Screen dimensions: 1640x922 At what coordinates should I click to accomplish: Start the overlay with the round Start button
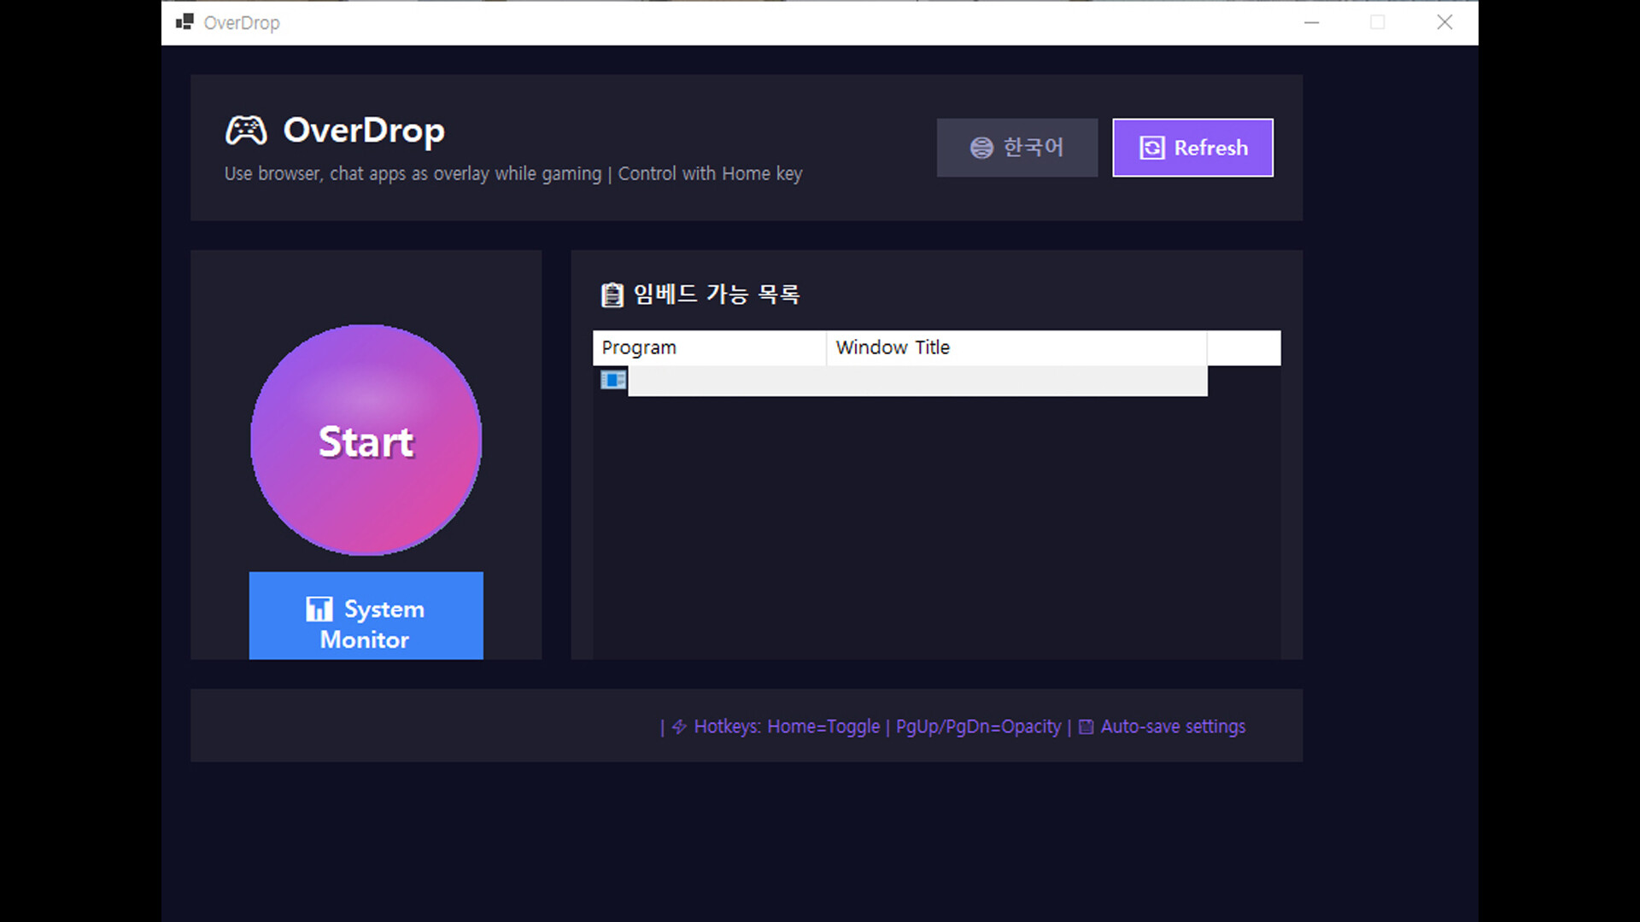pyautogui.click(x=366, y=440)
